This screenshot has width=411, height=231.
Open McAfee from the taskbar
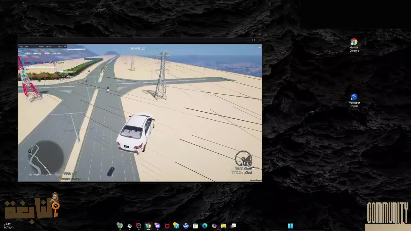[x=167, y=226]
